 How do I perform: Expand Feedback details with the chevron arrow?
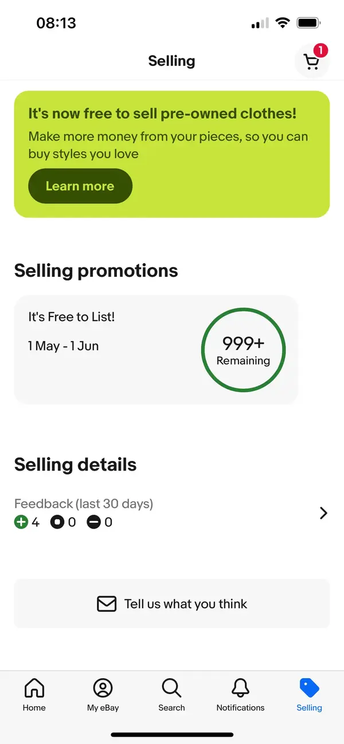pyautogui.click(x=323, y=513)
